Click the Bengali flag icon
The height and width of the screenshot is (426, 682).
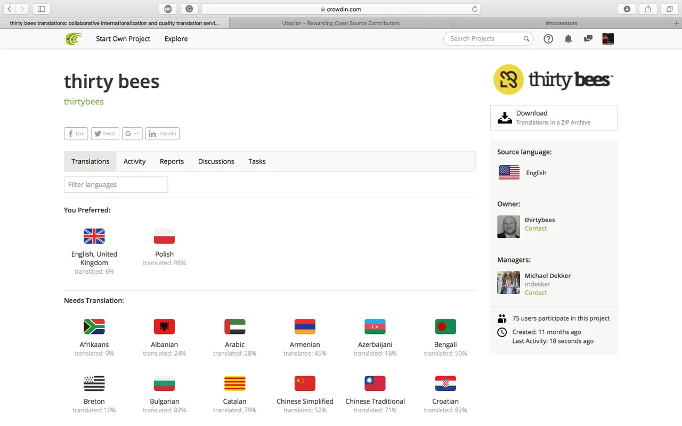point(445,326)
